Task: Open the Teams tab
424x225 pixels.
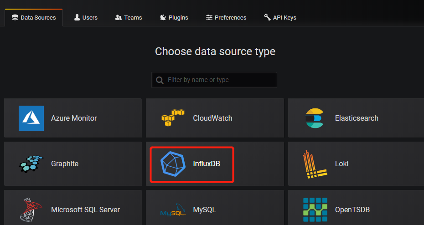Action: tap(129, 18)
